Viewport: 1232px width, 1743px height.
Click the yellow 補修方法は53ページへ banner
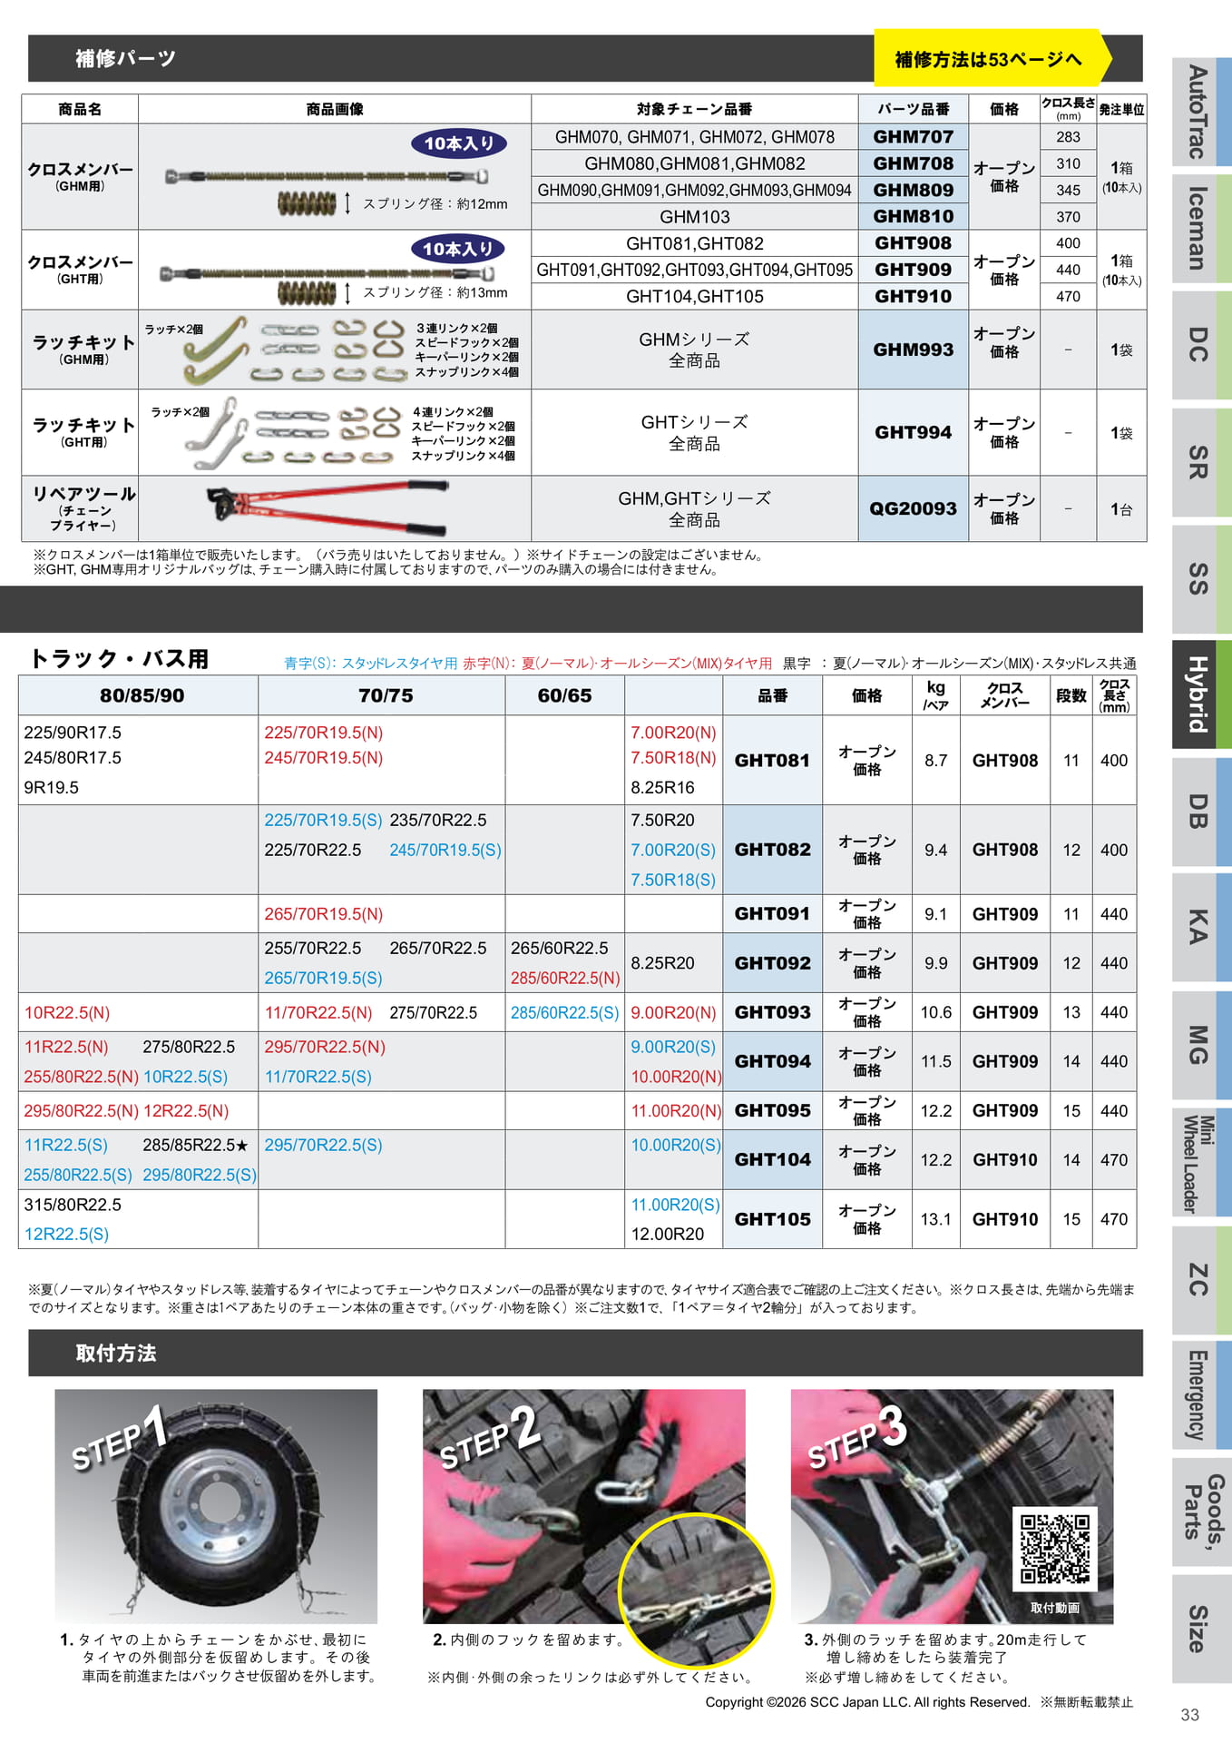(992, 59)
